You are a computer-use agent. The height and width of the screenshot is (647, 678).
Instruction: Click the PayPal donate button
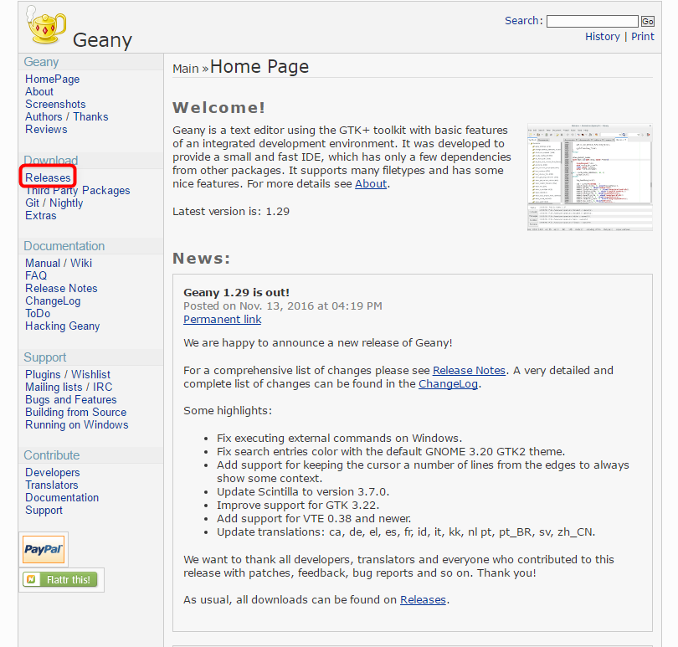[44, 550]
